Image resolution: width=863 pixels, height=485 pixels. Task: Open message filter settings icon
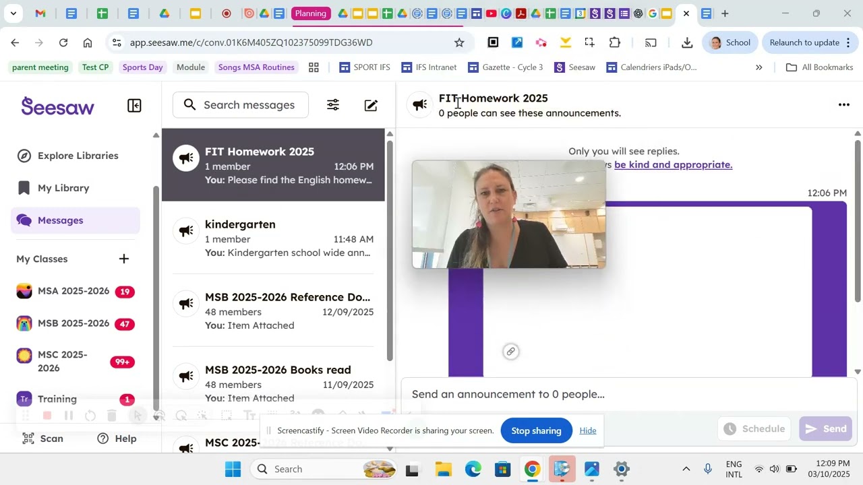pos(333,105)
